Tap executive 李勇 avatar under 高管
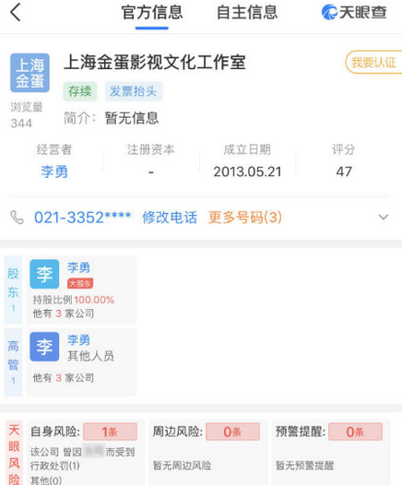Screen dimensions: 402x485 44,347
